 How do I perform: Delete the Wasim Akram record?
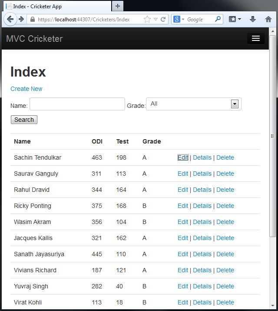click(225, 222)
